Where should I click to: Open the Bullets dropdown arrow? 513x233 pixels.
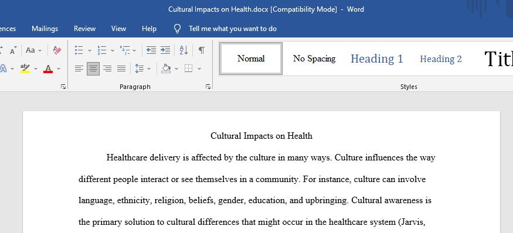89,50
